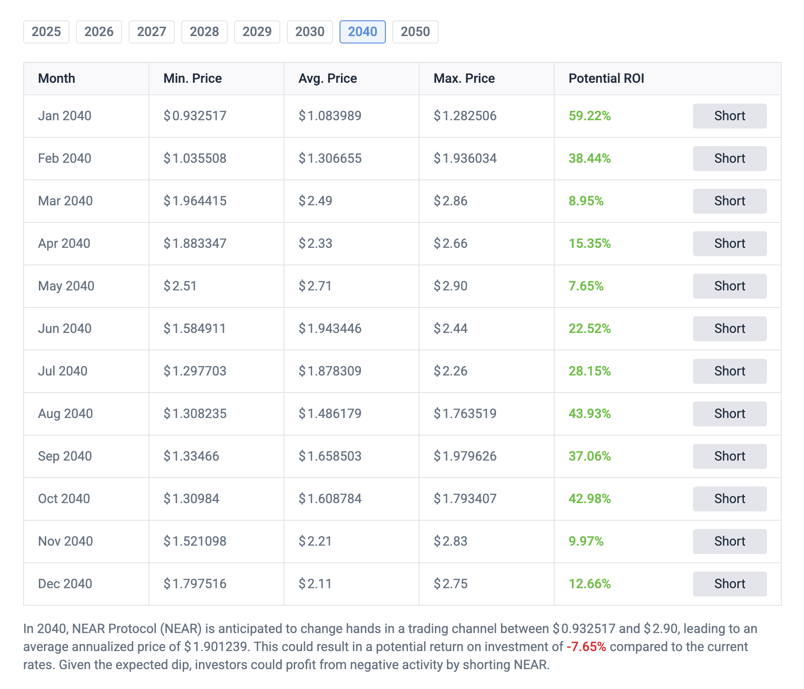Viewport: 804px width, 689px height.
Task: Click the 15.35% ROI value
Action: point(590,244)
